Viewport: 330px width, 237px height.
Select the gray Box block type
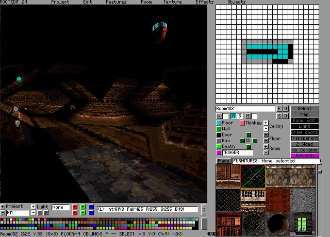pyautogui.click(x=219, y=141)
